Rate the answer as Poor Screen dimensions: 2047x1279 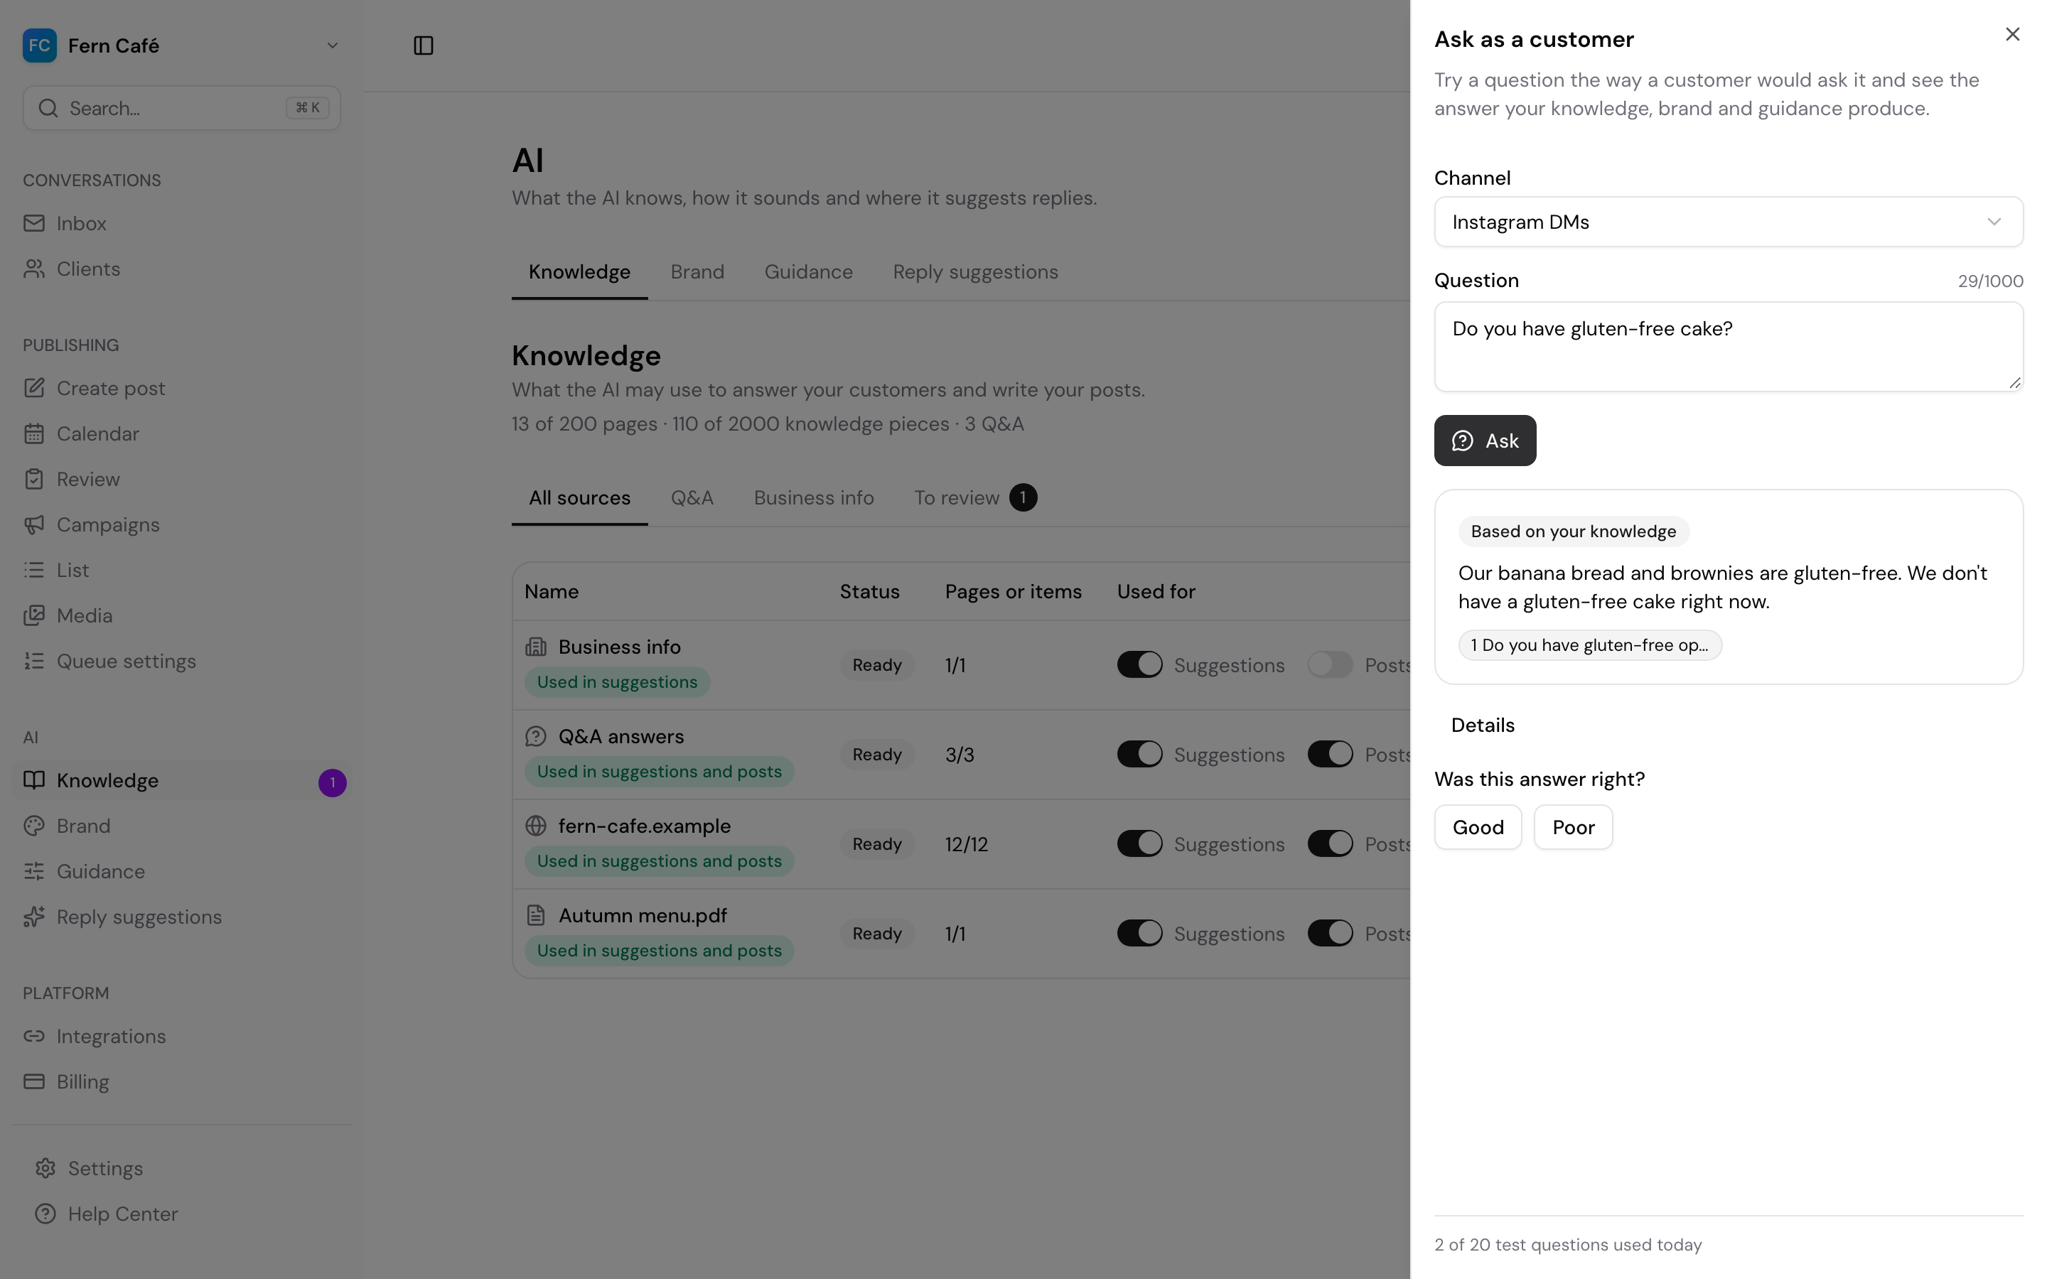coord(1574,827)
